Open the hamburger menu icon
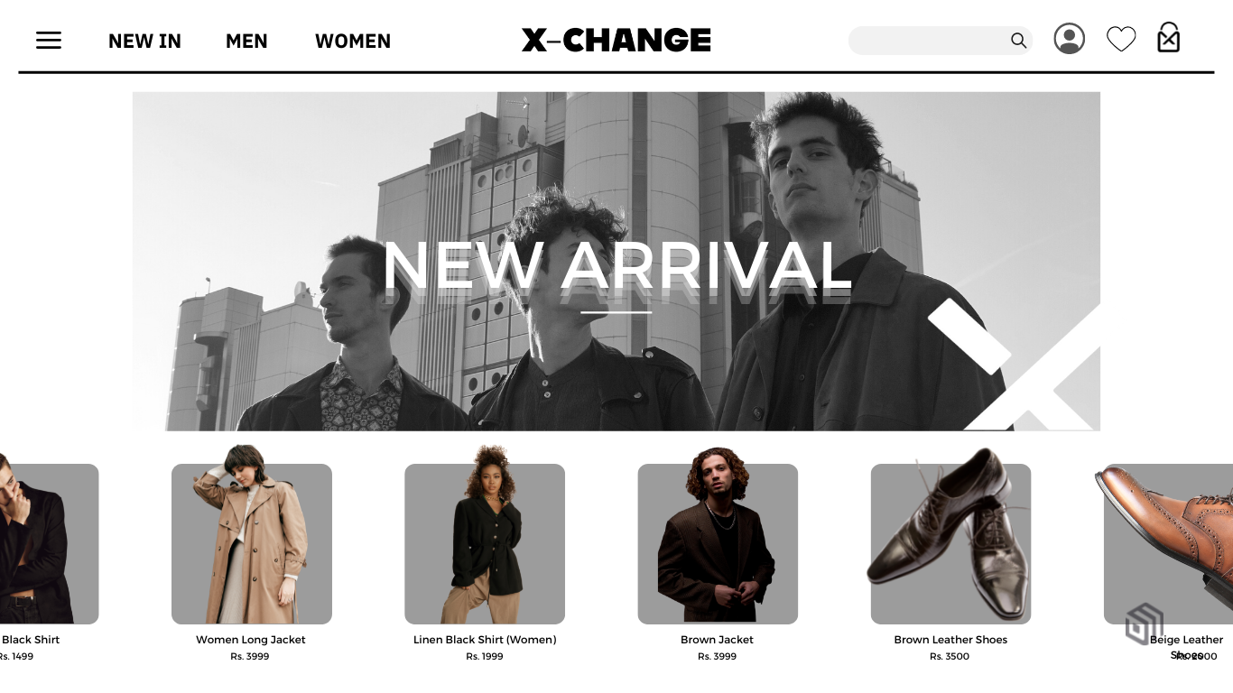The width and height of the screenshot is (1233, 693). click(x=49, y=40)
